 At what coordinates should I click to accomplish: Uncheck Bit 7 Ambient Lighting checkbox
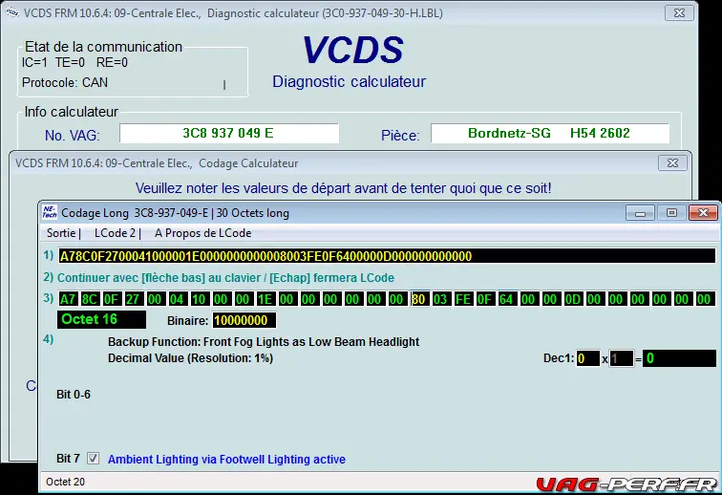pyautogui.click(x=93, y=459)
